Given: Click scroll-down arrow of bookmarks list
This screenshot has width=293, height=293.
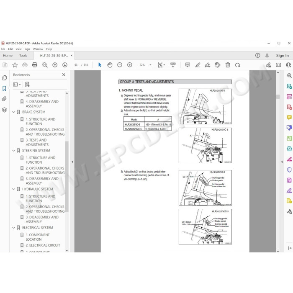Looking at the screenshot, I should [67, 250].
